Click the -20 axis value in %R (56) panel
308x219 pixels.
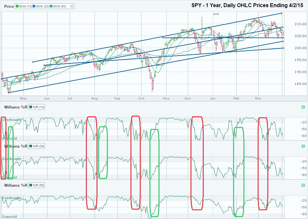[303, 201]
